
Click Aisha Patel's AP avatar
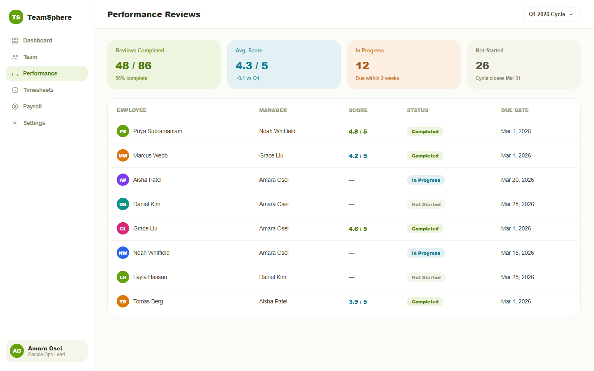pyautogui.click(x=123, y=180)
